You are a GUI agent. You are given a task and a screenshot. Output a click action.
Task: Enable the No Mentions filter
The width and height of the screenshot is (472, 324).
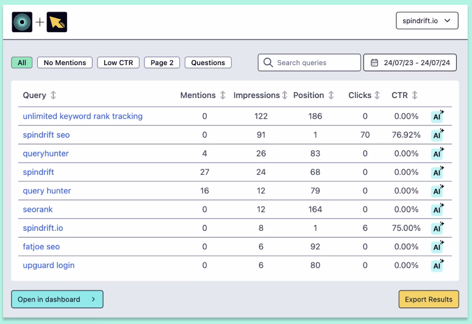[x=65, y=63]
